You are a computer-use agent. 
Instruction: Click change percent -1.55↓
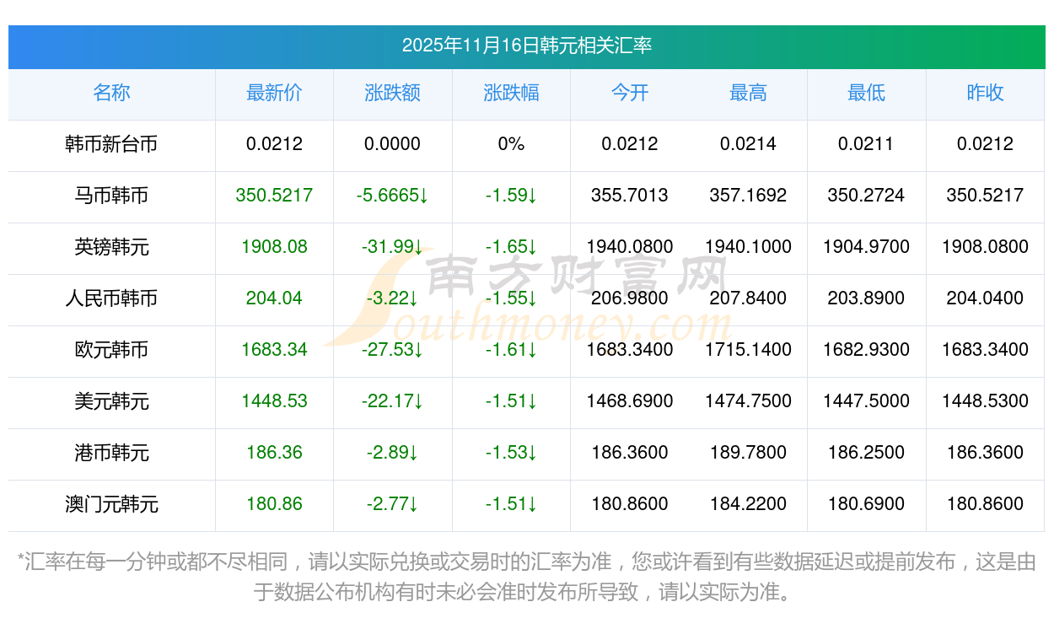tap(511, 298)
